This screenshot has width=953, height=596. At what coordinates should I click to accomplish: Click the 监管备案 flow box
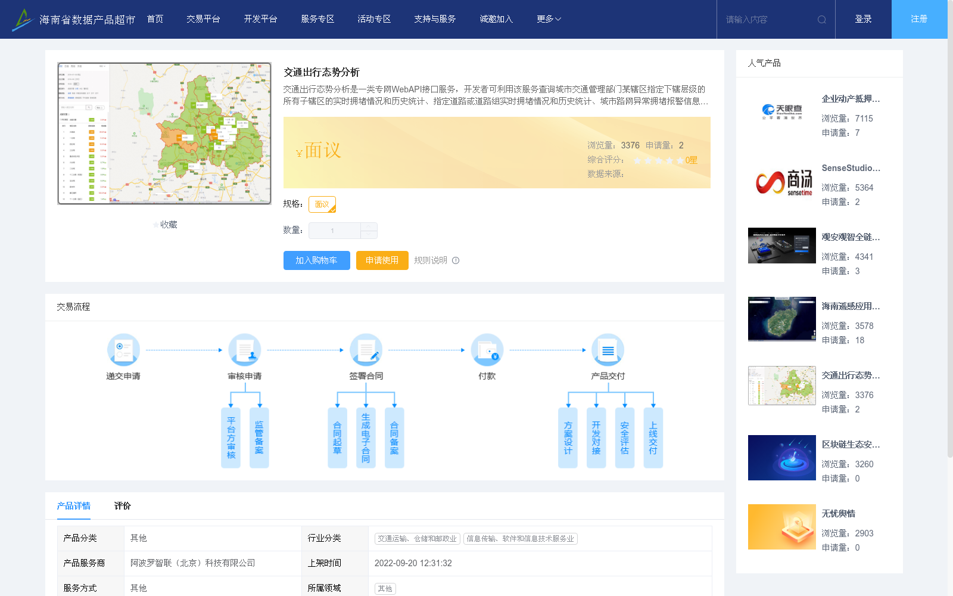pyautogui.click(x=259, y=437)
